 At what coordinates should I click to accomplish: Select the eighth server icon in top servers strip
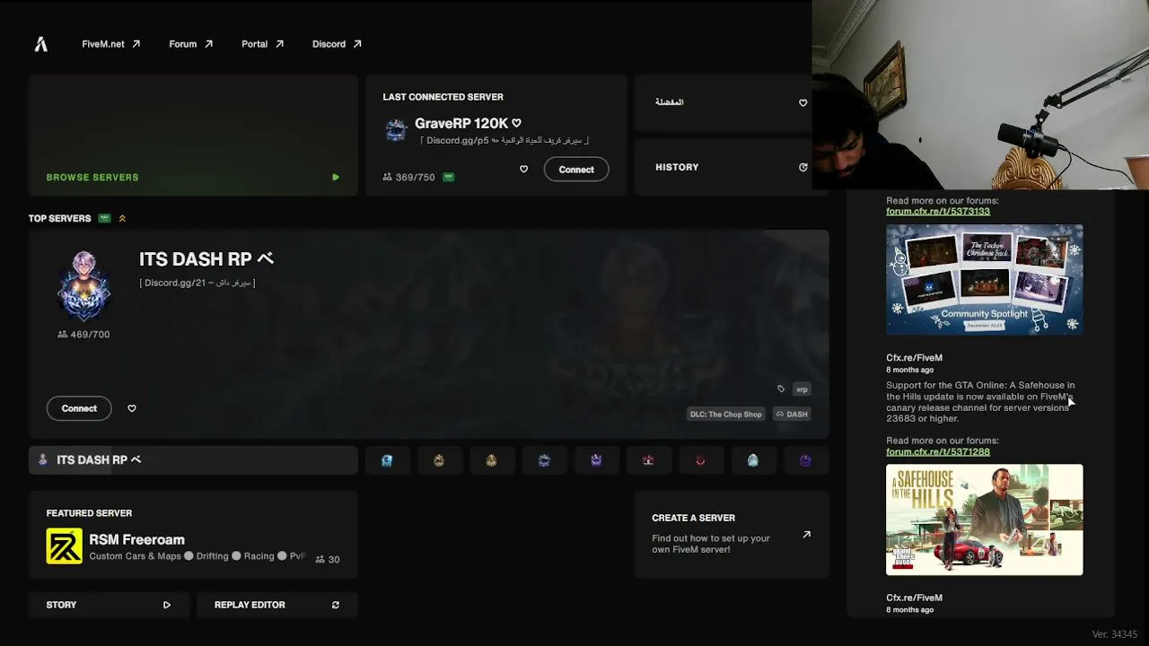coord(753,460)
